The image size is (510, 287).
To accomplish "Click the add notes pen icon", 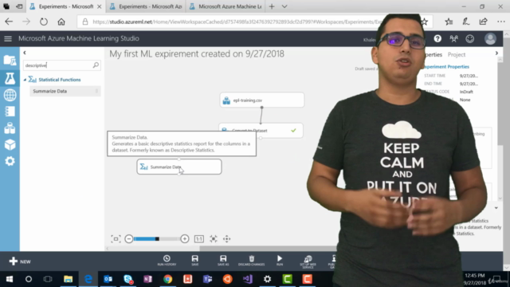I will (x=465, y=22).
